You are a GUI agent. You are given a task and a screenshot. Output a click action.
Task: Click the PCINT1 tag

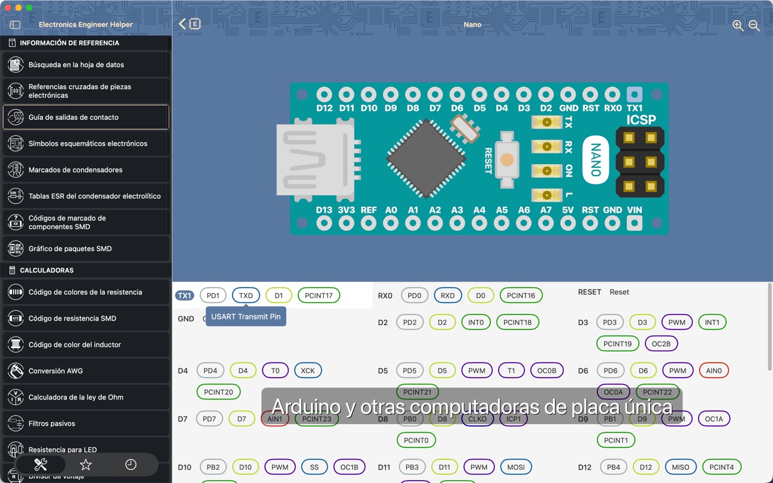[x=616, y=440]
